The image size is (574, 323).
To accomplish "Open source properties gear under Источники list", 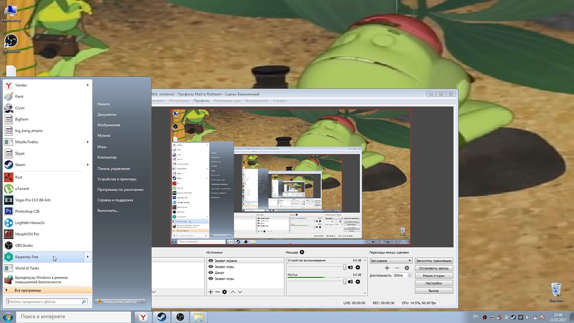I will (x=225, y=292).
